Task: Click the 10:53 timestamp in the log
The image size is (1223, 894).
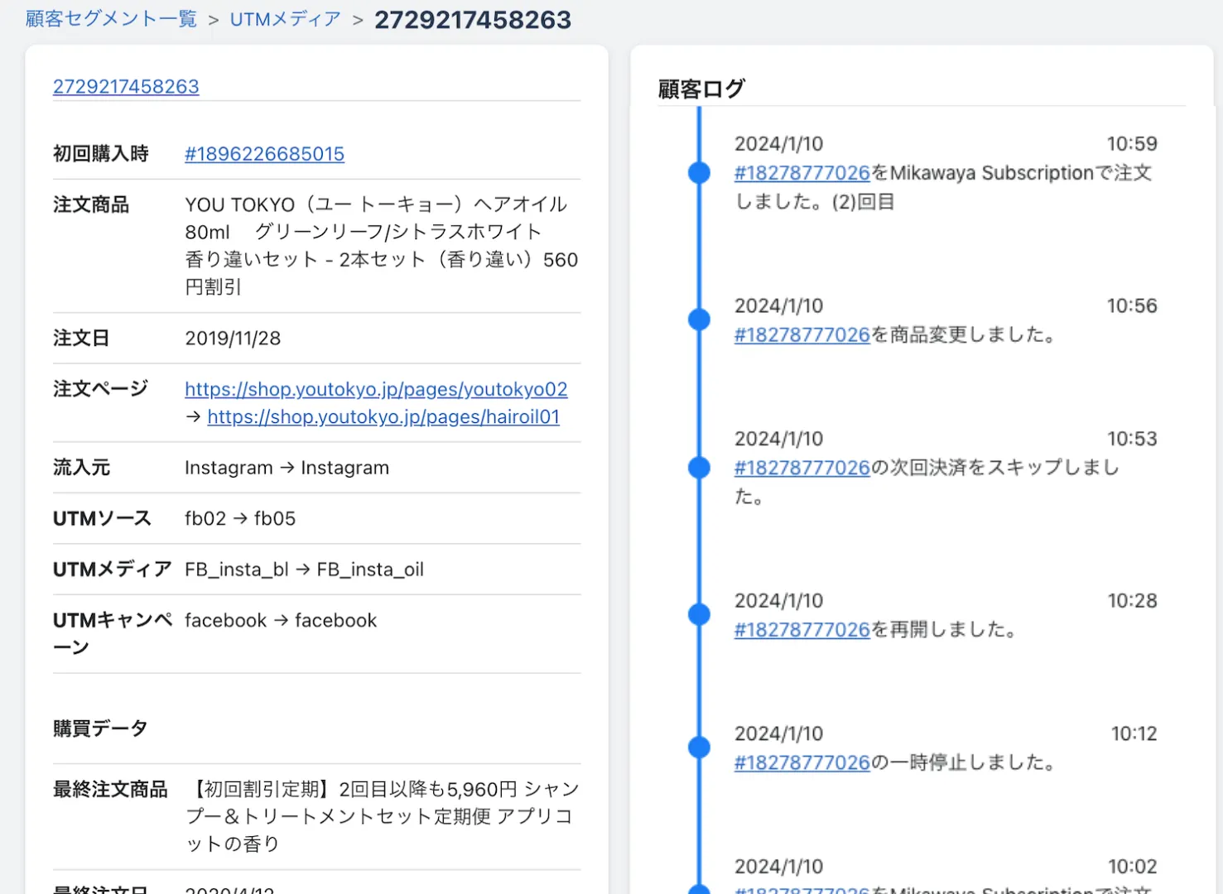Action: pos(1132,439)
